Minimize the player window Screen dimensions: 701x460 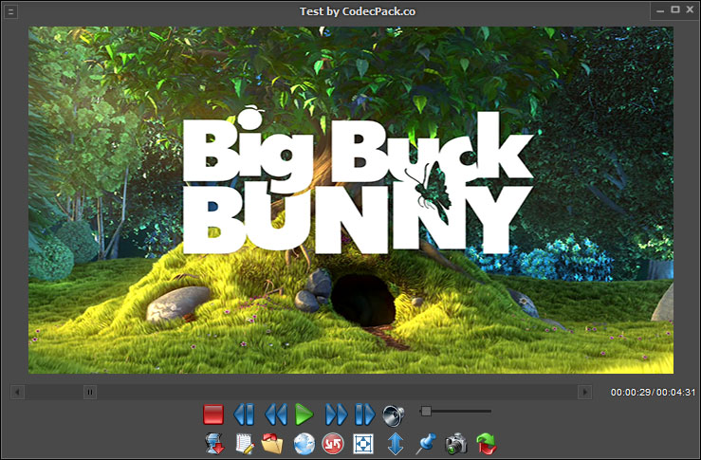coord(661,10)
